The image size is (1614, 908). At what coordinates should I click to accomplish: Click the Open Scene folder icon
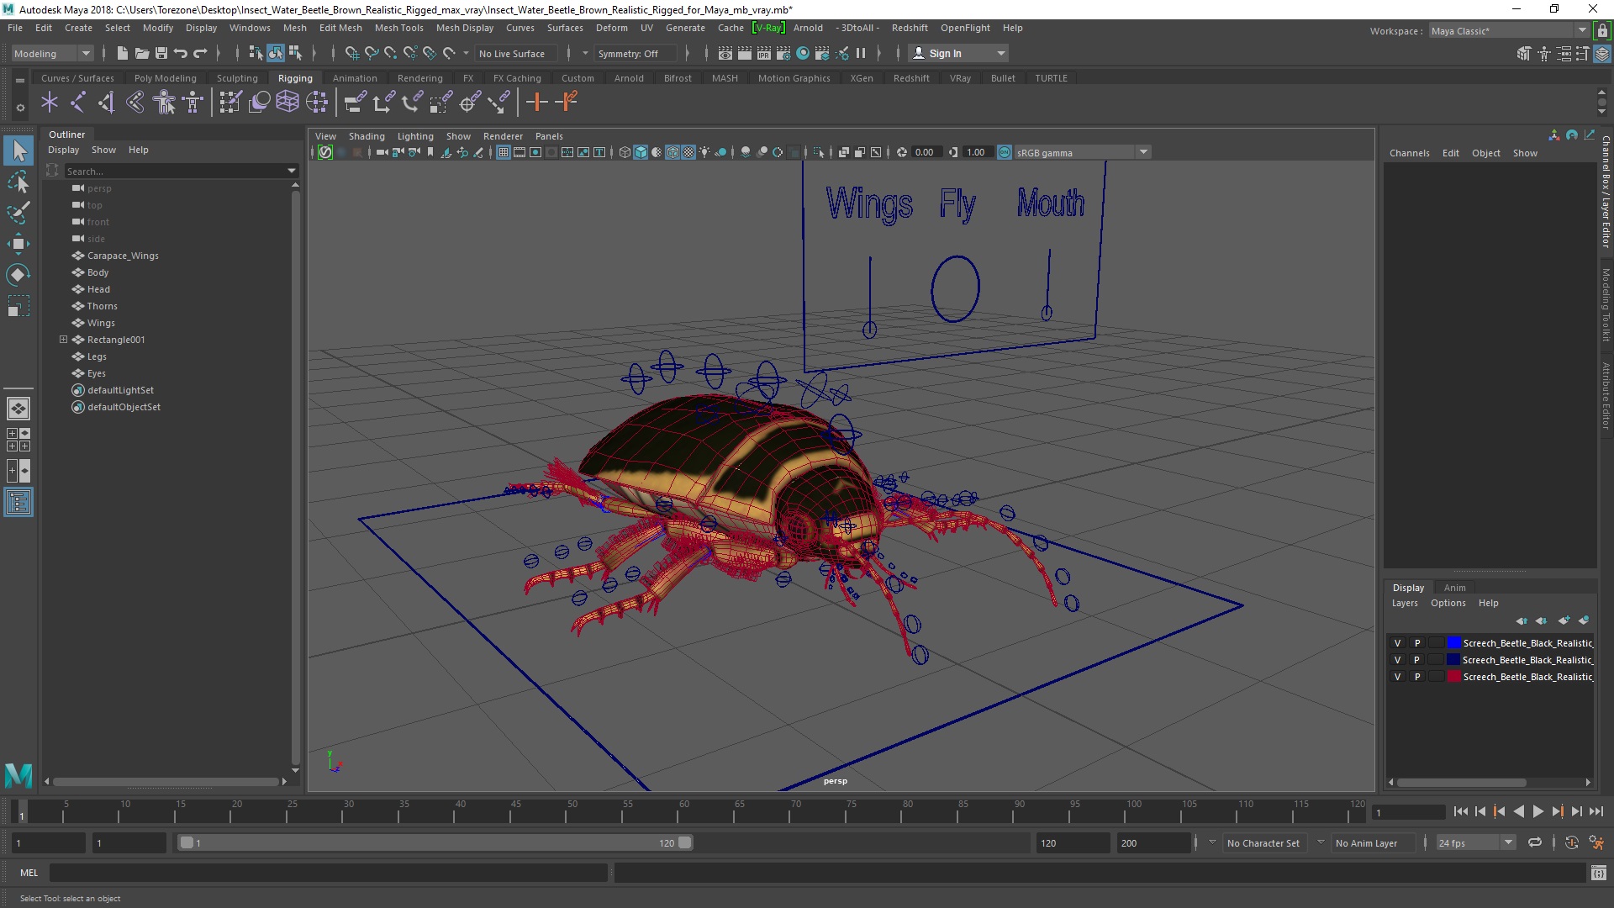tap(142, 53)
